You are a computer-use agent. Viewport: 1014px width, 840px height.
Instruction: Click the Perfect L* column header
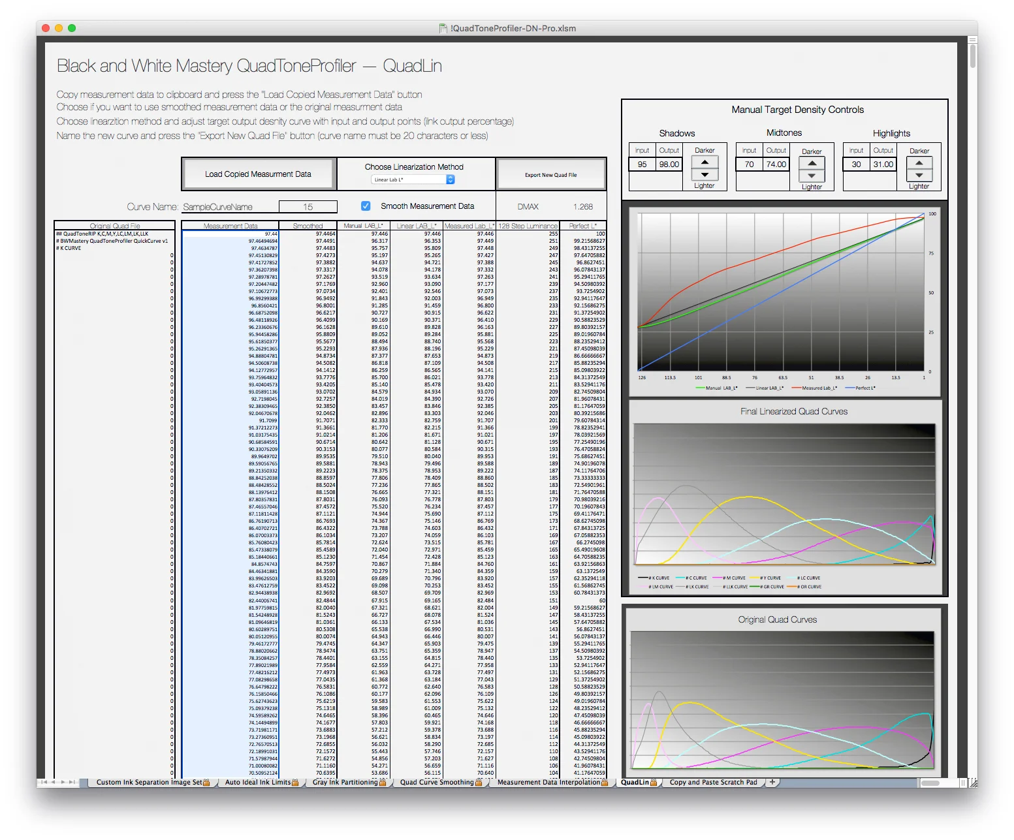[x=583, y=226]
